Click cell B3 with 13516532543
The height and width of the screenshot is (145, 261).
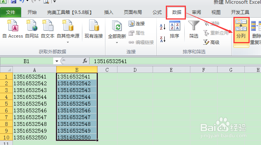coord(77,90)
